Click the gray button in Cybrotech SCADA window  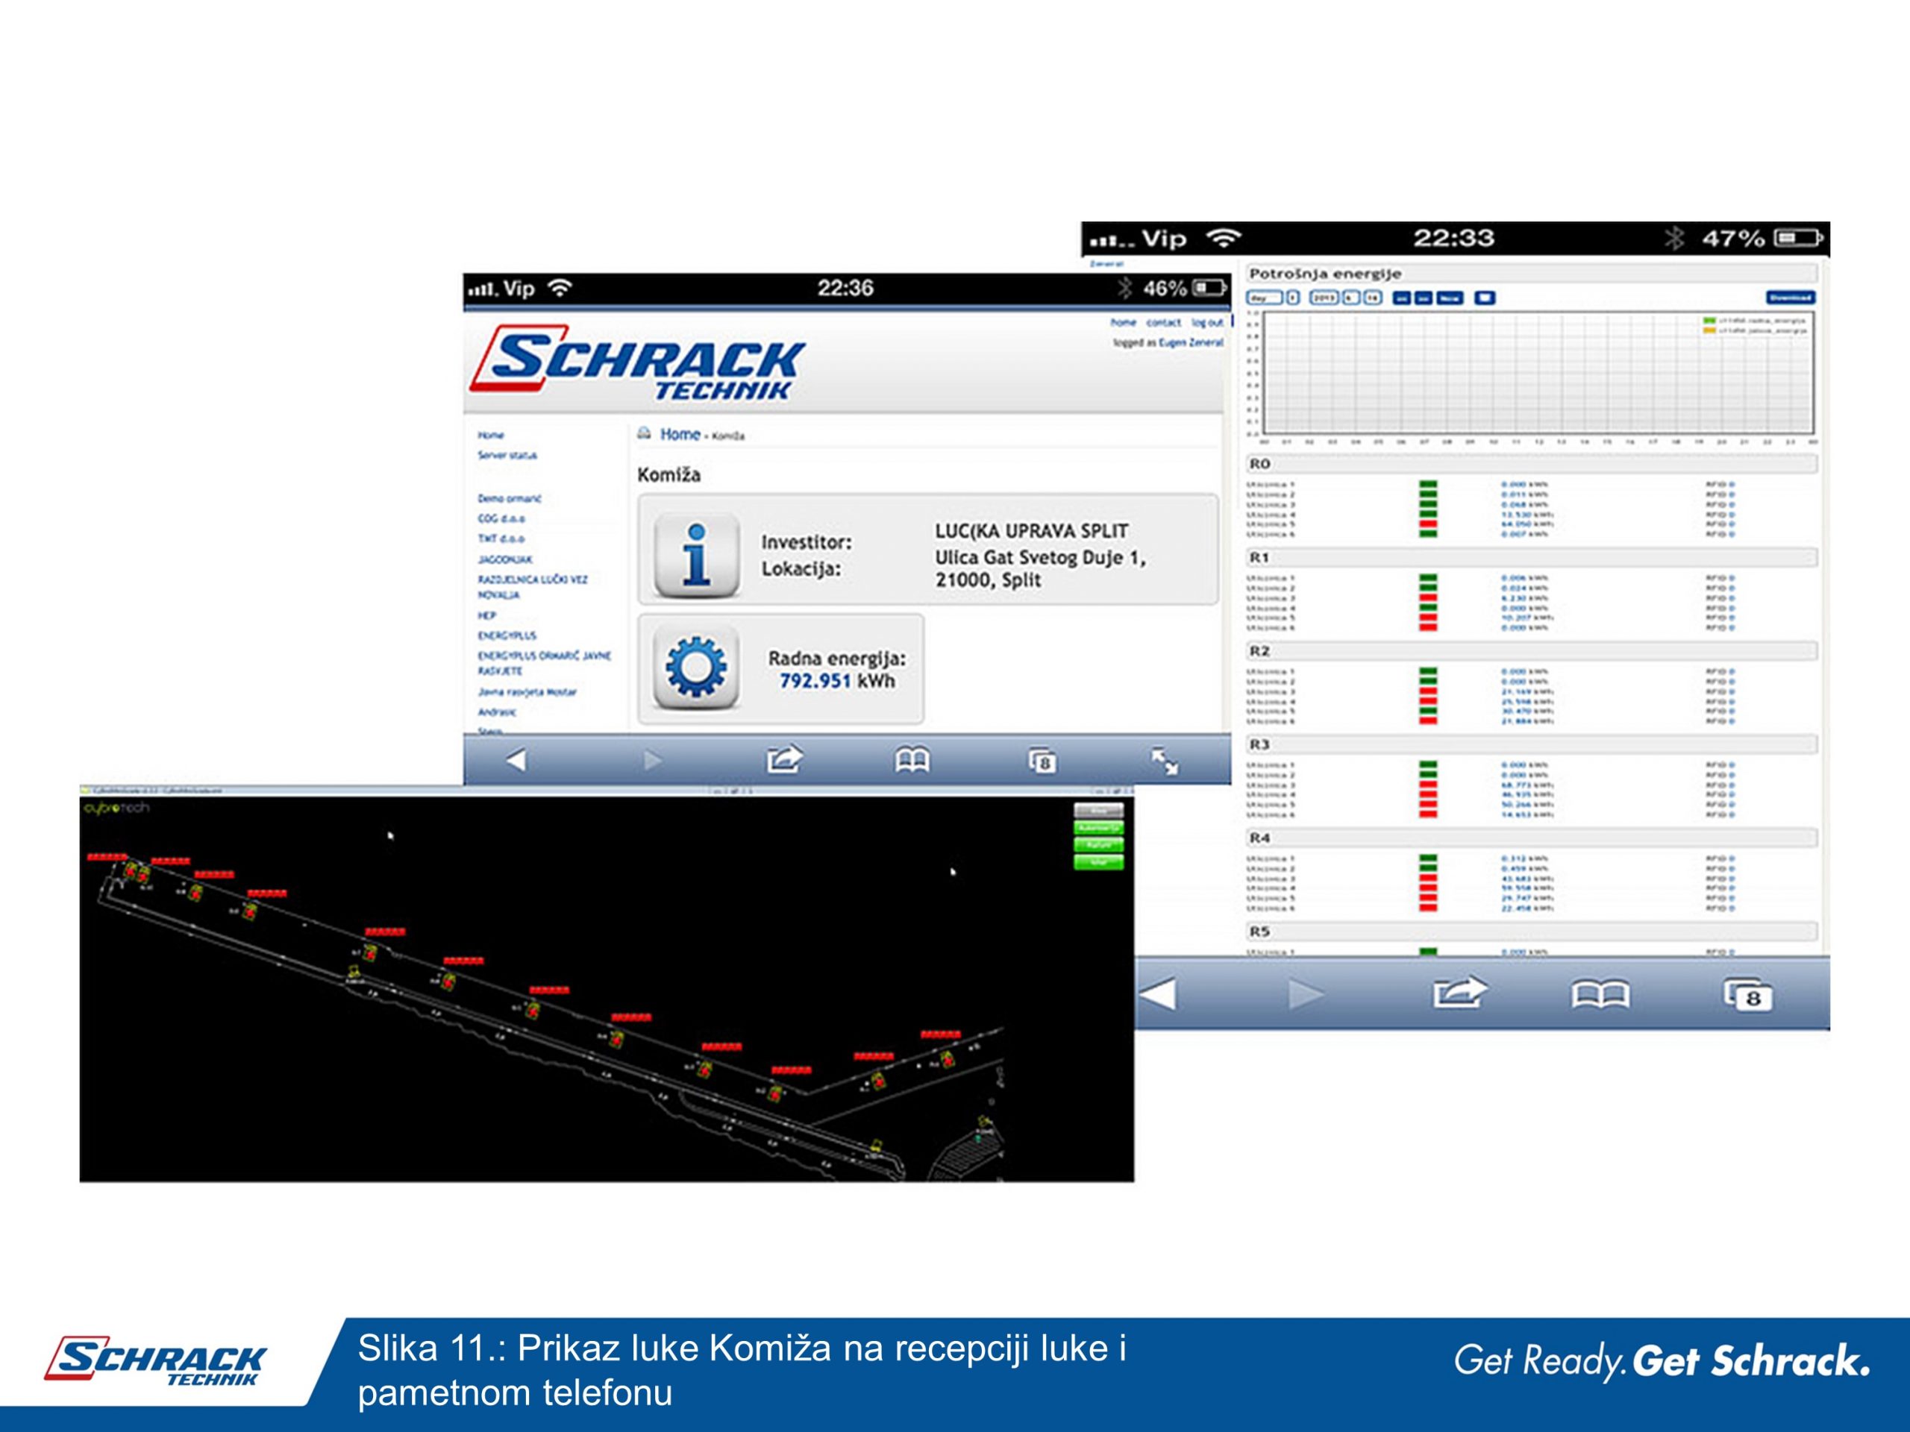pyautogui.click(x=1098, y=811)
